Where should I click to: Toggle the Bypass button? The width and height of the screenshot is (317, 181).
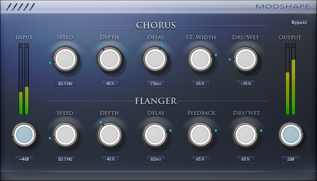coord(299,23)
